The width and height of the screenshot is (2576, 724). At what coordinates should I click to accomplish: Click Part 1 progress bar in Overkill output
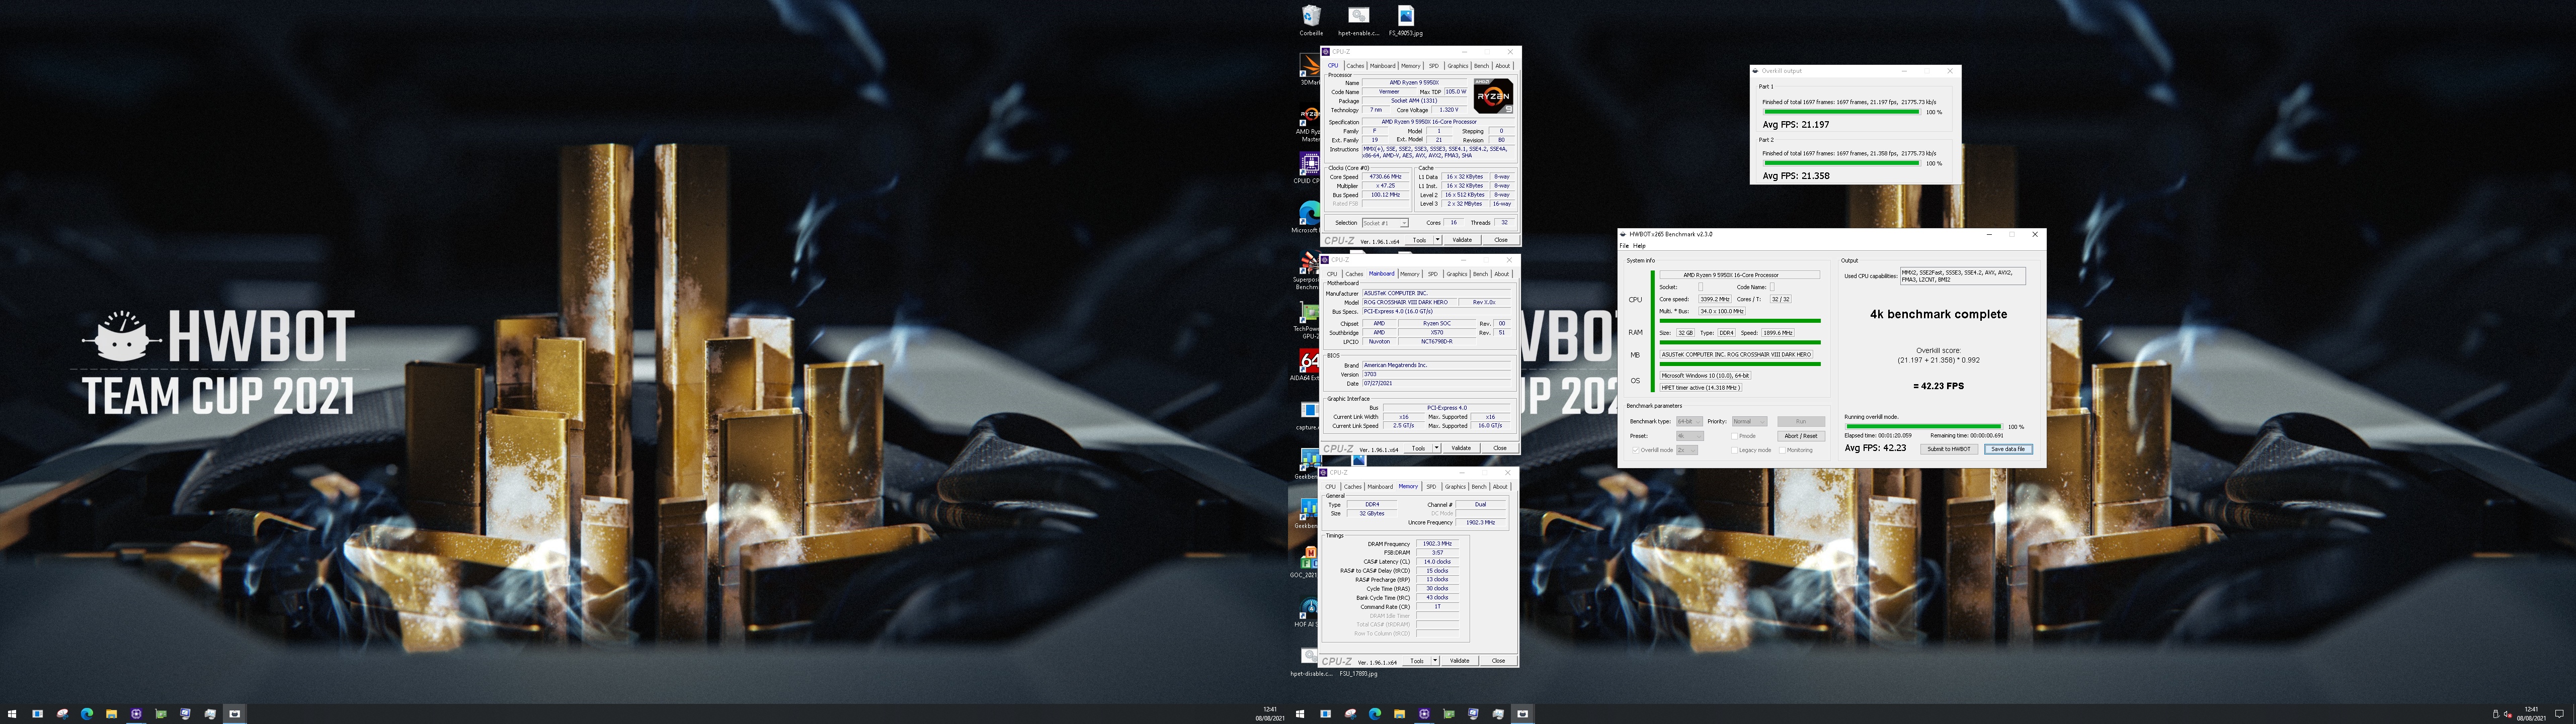1841,112
